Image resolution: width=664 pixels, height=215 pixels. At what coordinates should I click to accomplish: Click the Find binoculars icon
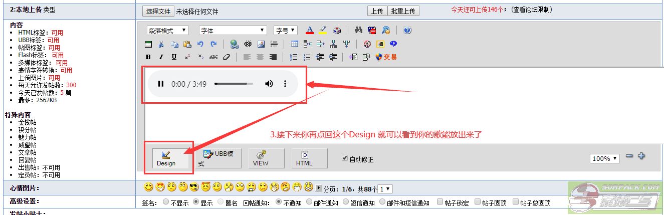click(x=358, y=31)
